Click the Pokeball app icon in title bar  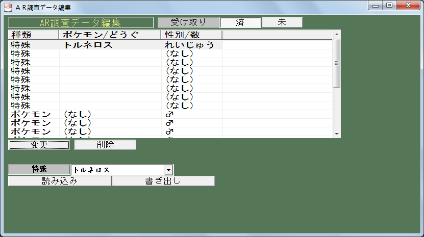click(8, 8)
